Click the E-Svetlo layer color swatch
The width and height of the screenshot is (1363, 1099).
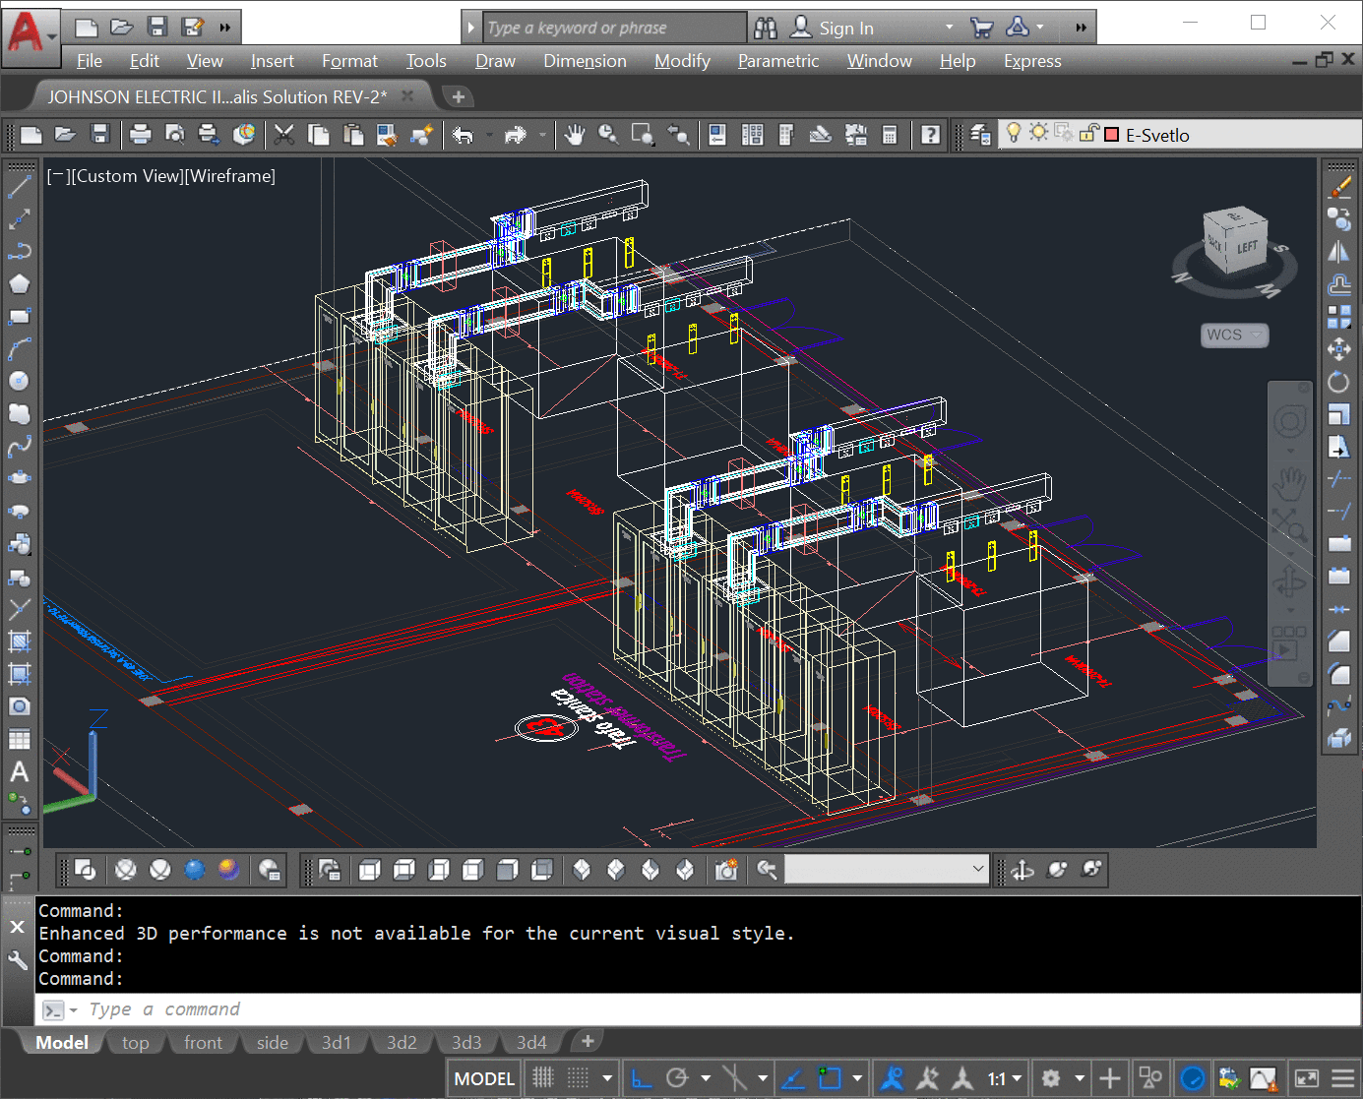pyautogui.click(x=1112, y=135)
